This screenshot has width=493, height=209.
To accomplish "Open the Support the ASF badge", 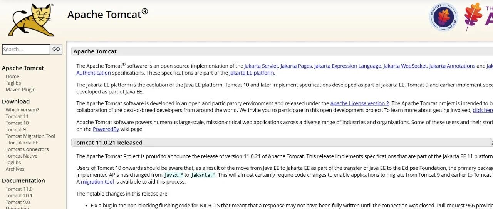I will 444,17.
